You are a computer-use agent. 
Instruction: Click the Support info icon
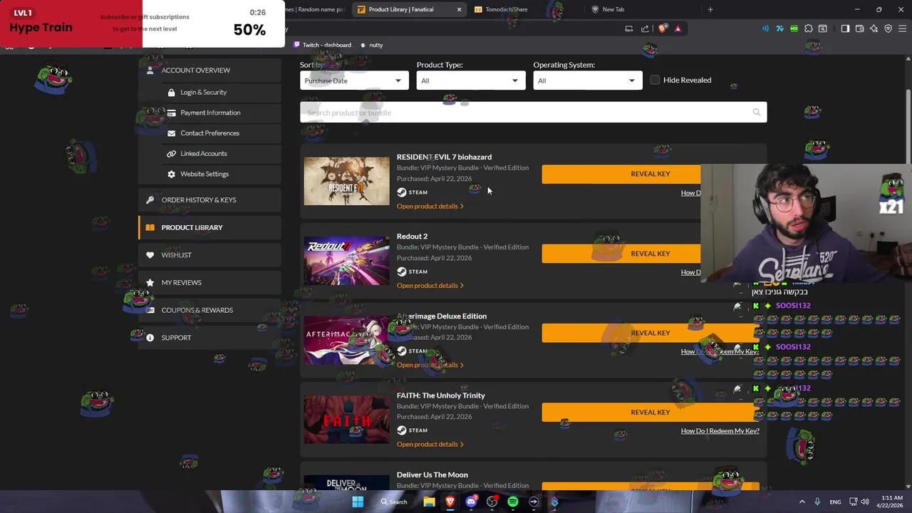click(150, 338)
